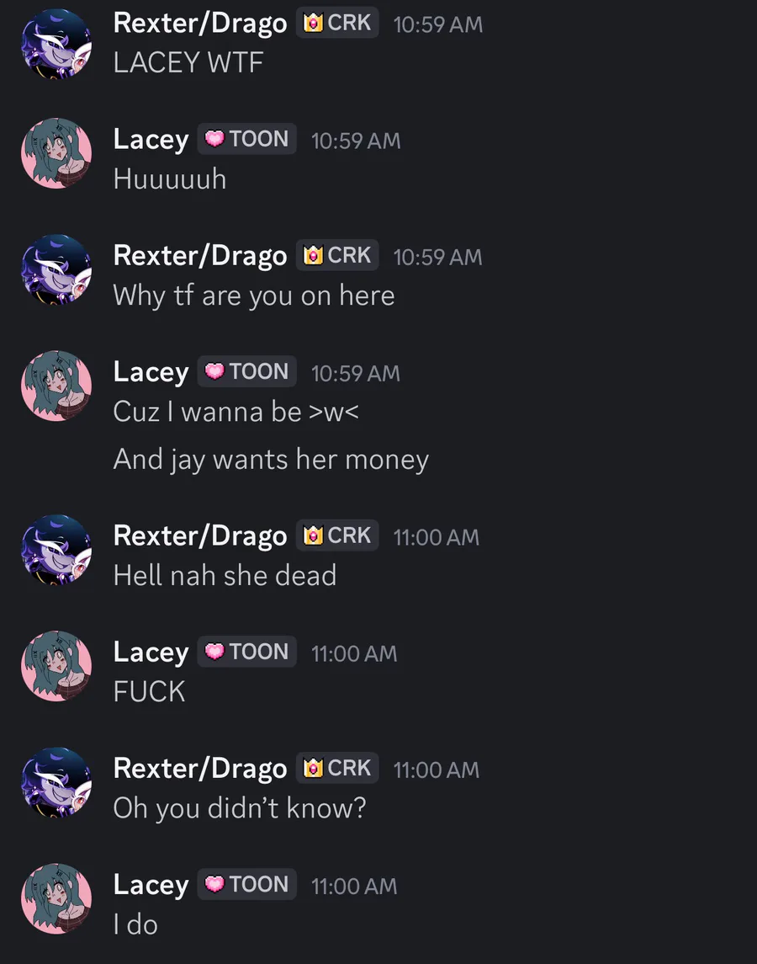Open Rexter/Drago's avatar on "Why tf are you on here"
Viewport: 757px width, 964px height.
[x=56, y=269]
